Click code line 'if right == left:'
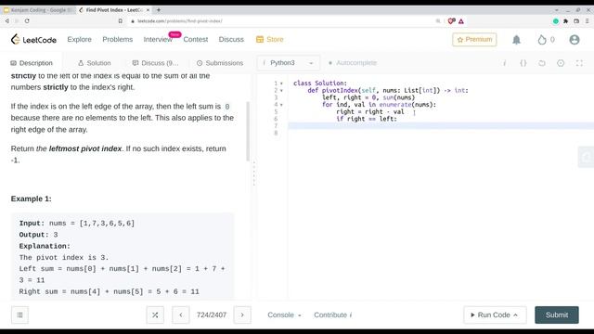This screenshot has height=334, width=594. (367, 119)
